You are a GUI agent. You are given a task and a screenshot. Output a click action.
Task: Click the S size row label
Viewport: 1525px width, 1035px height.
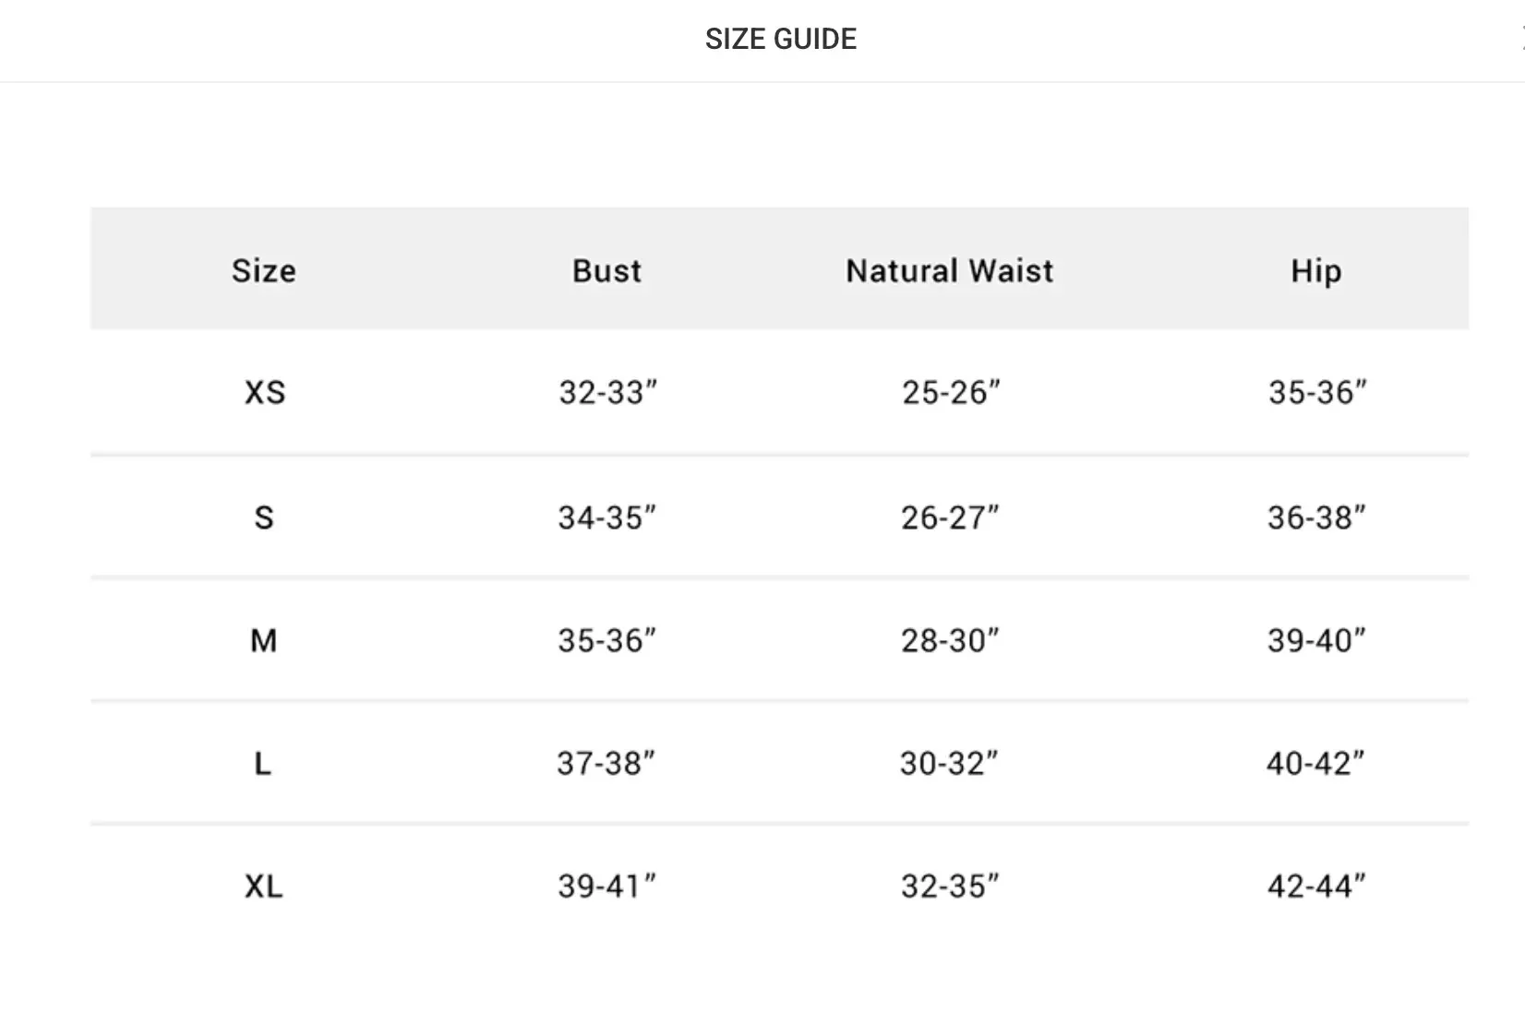point(264,517)
